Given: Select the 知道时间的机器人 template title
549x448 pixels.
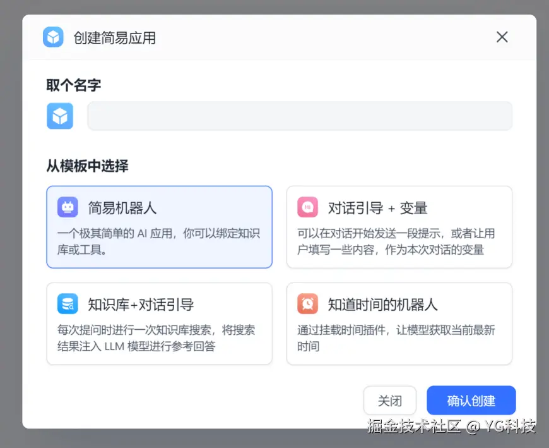Looking at the screenshot, I should [x=382, y=305].
